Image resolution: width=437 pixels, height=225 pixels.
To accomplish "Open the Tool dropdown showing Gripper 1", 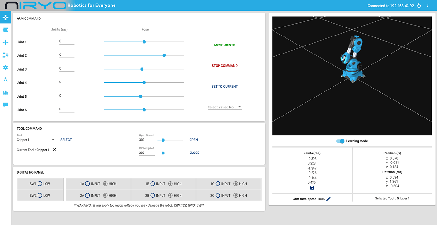I will [x=36, y=140].
